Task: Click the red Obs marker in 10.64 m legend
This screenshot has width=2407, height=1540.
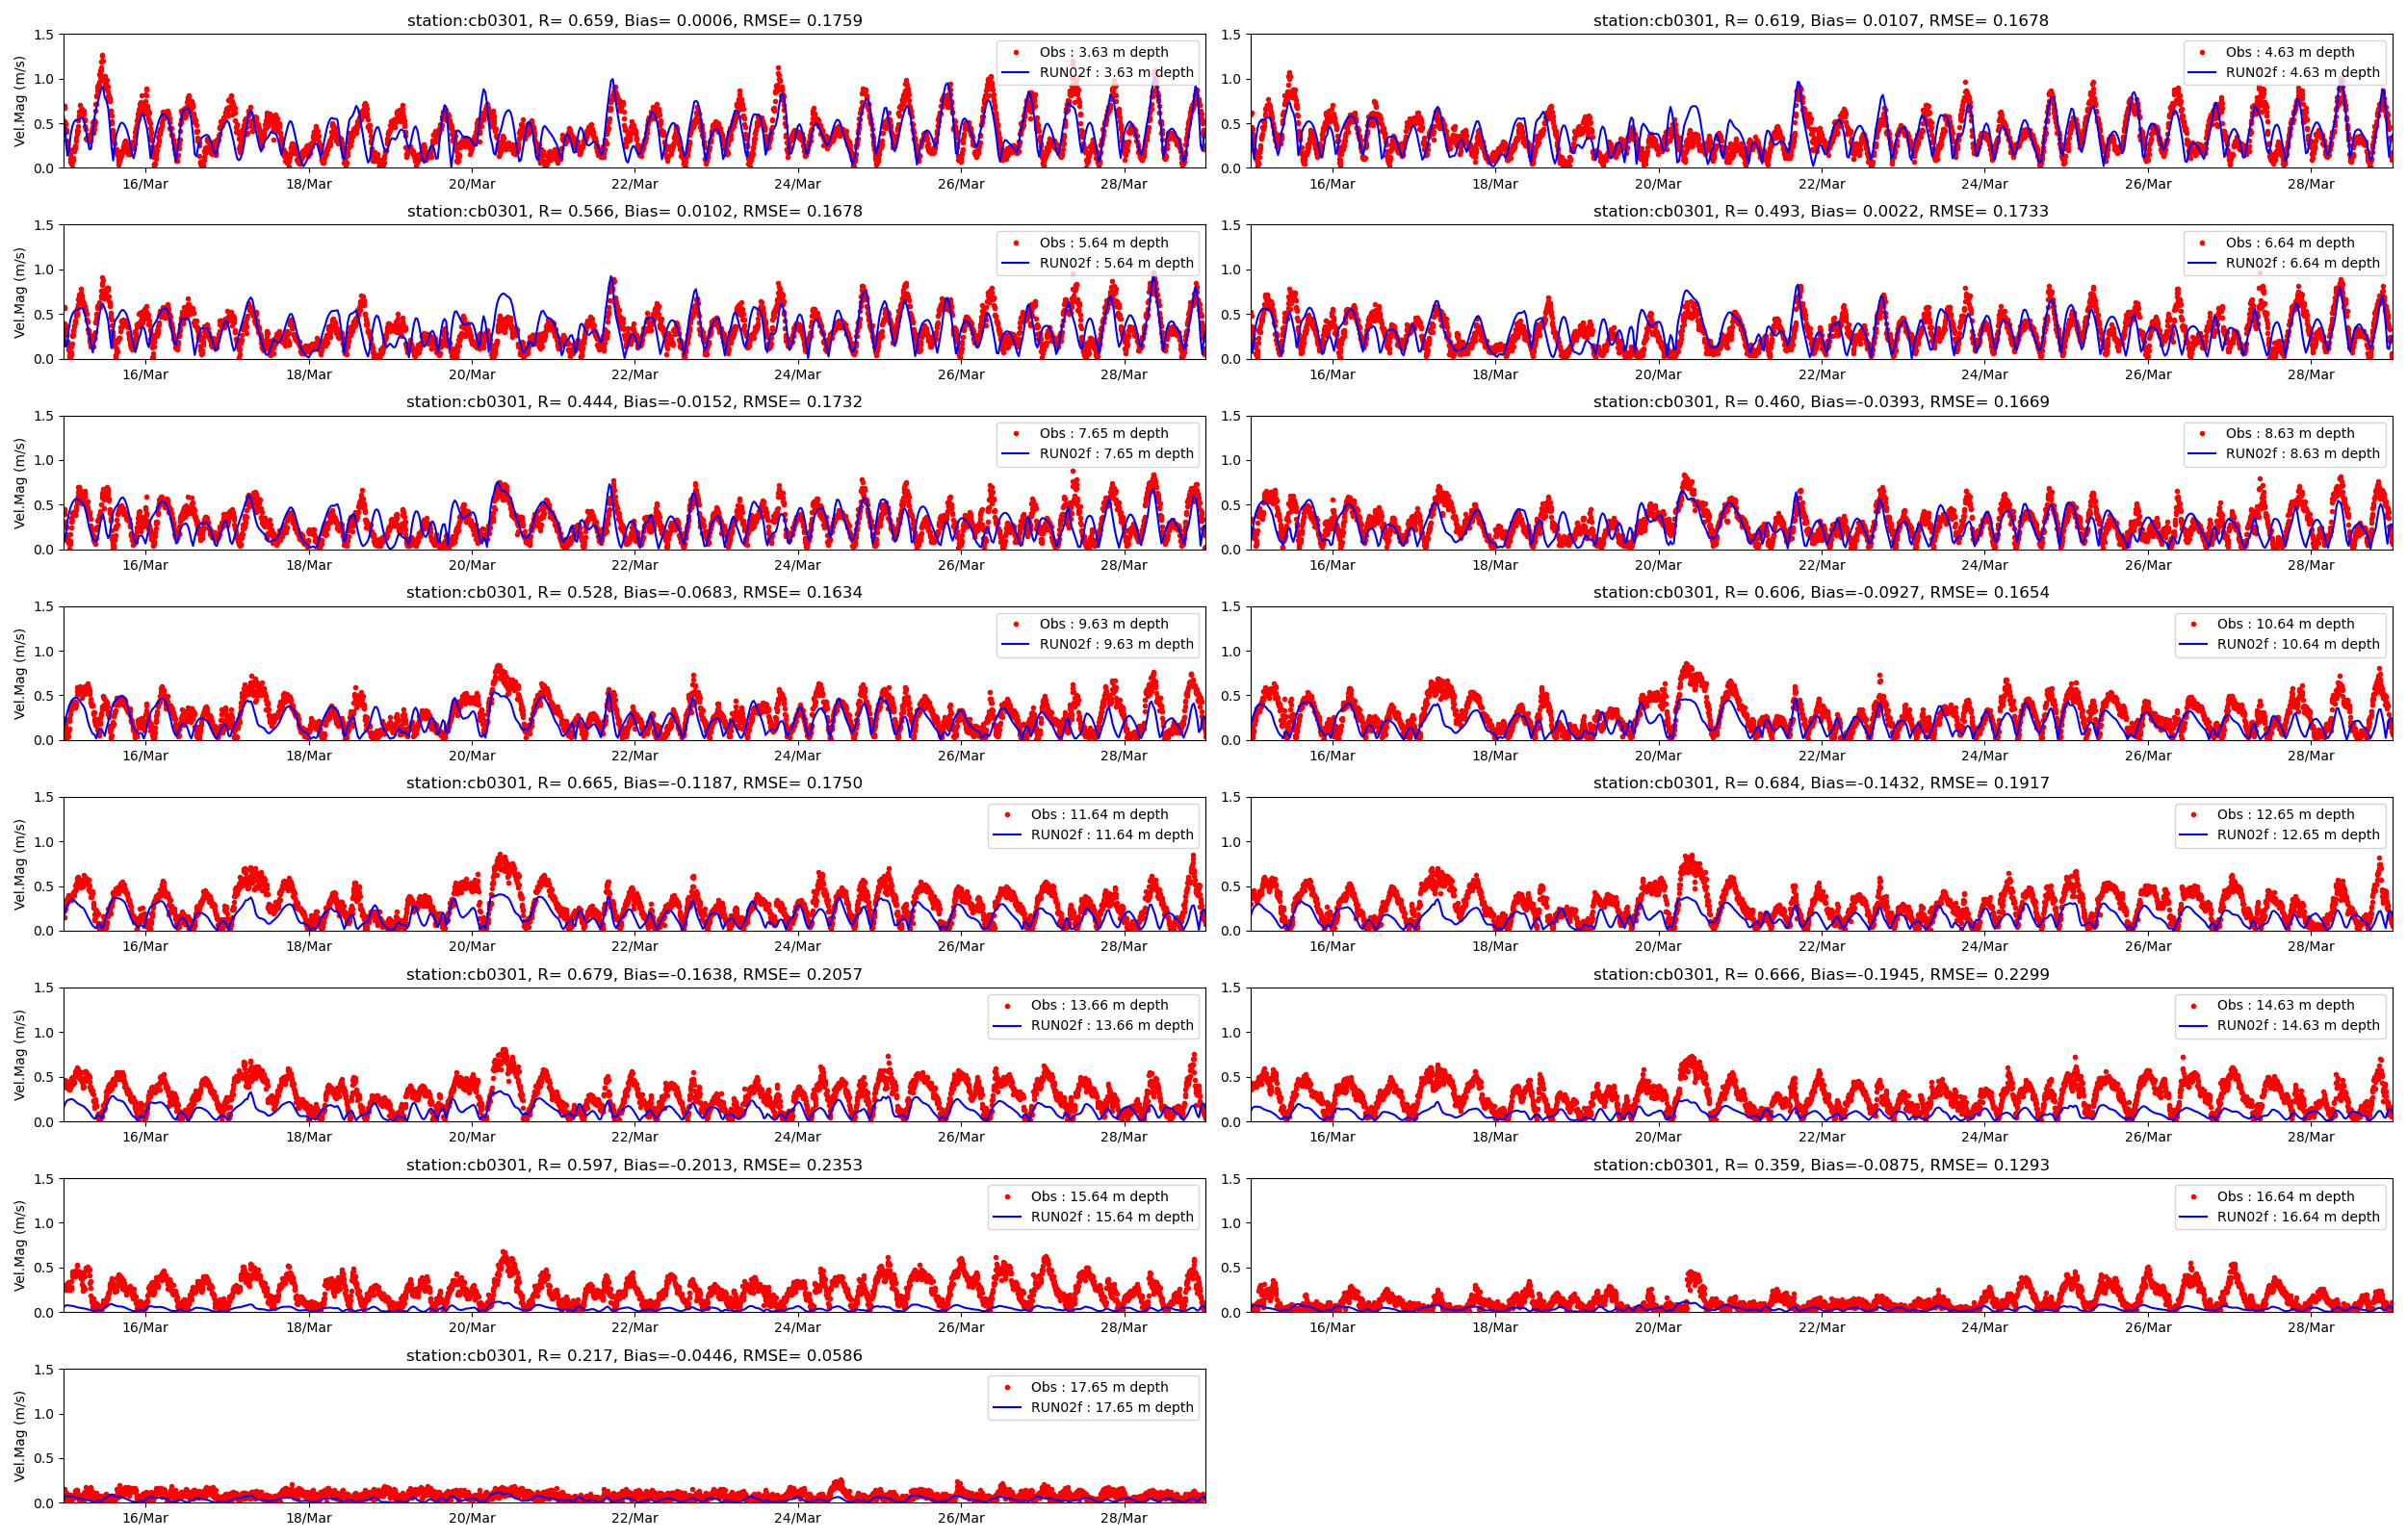Action: [x=2194, y=624]
